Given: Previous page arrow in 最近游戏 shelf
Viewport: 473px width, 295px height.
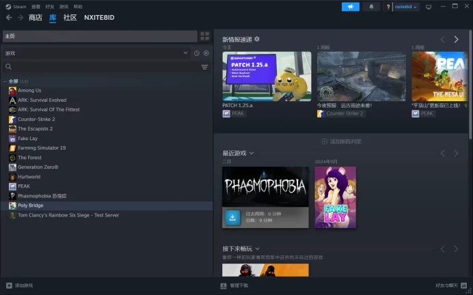Looking at the screenshot, I should click(442, 154).
